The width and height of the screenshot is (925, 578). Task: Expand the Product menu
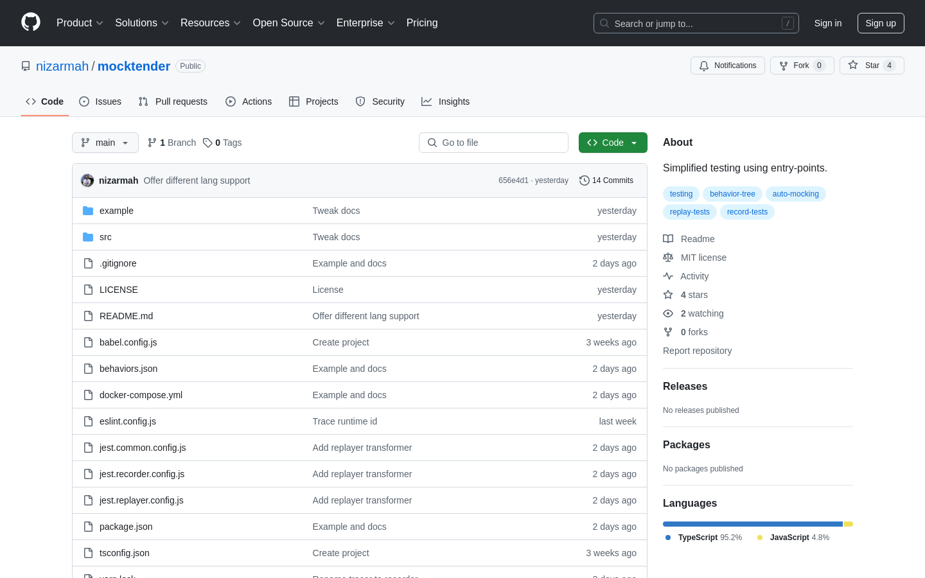tap(80, 23)
